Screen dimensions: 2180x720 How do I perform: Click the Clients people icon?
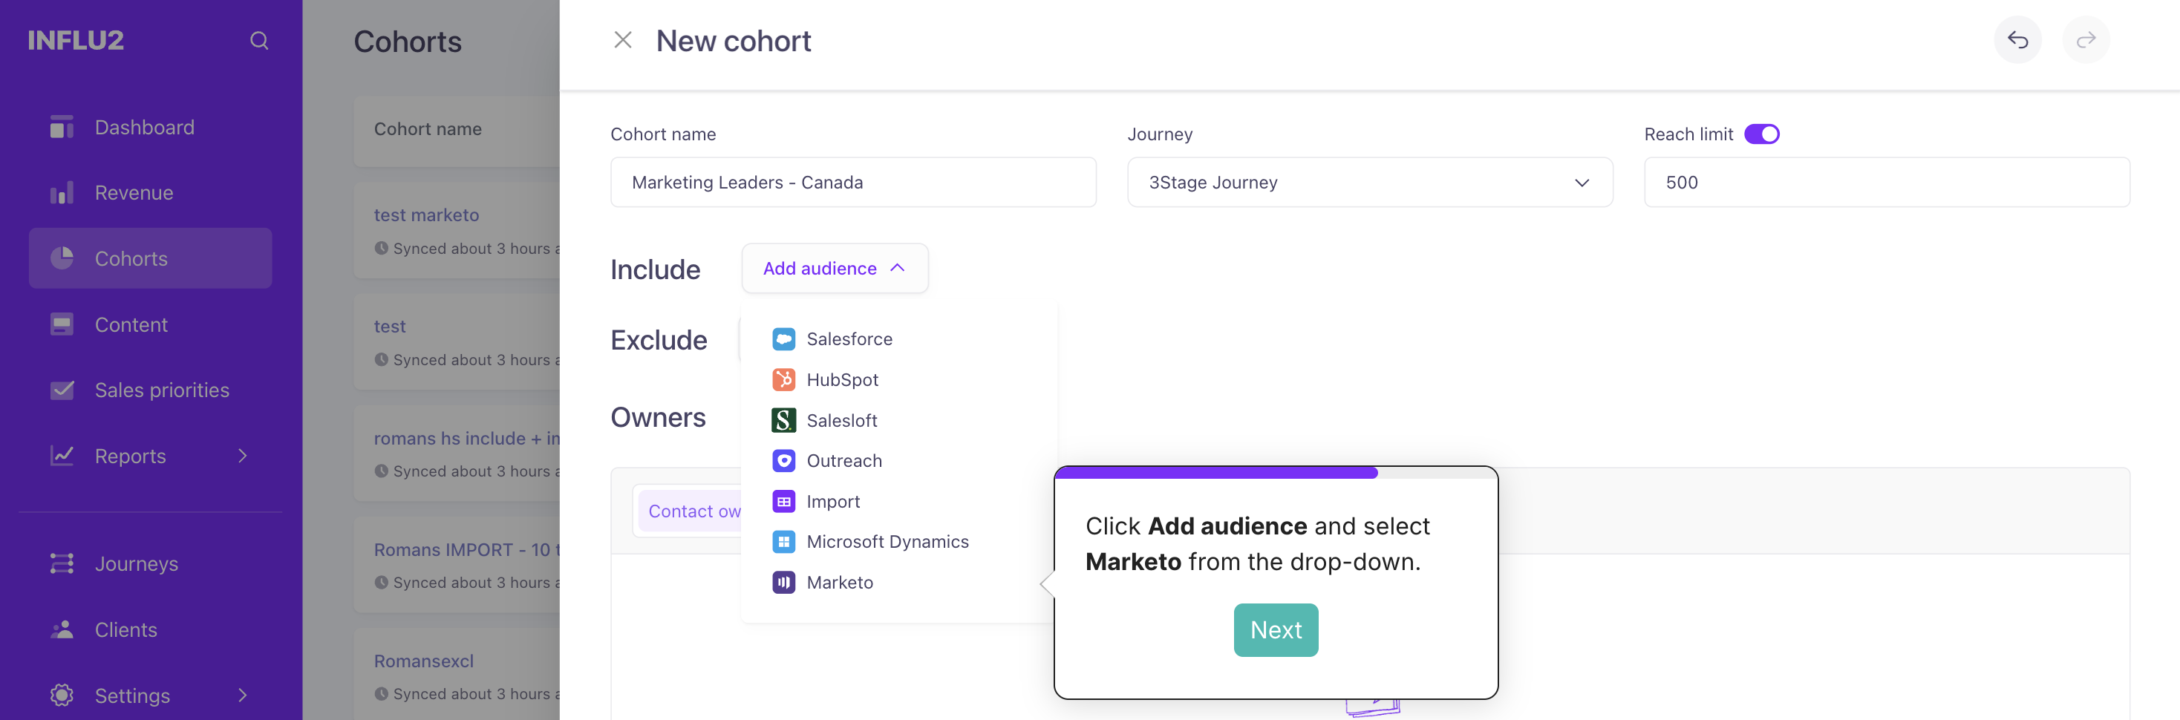(62, 629)
